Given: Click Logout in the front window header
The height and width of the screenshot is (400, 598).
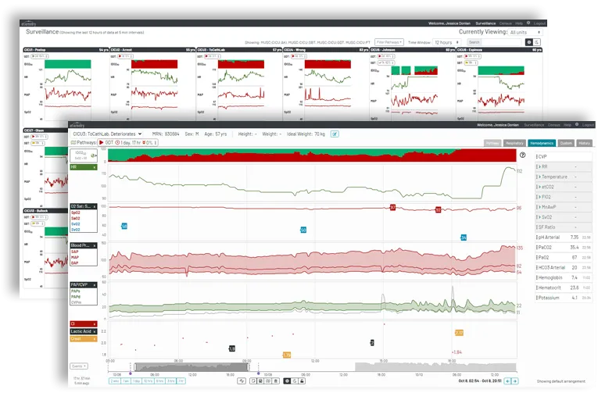Looking at the screenshot, I should click(x=588, y=125).
